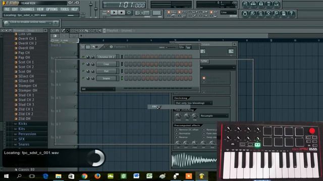Screen dimensions: 323x181
Task: Expand the Kicks folder in browser
Action: tap(22, 124)
